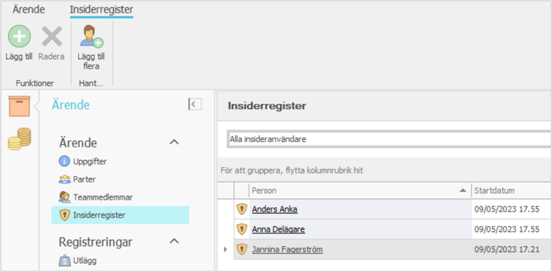The image size is (552, 272).
Task: Click the grey Radera X icon
Action: pos(52,37)
